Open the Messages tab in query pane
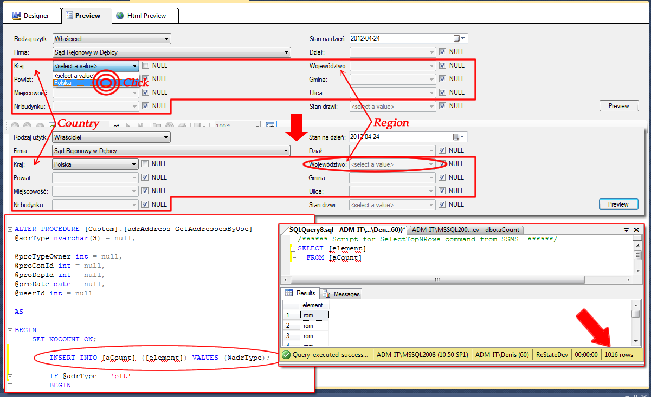Viewport: 651px width, 397px height. pyautogui.click(x=341, y=294)
